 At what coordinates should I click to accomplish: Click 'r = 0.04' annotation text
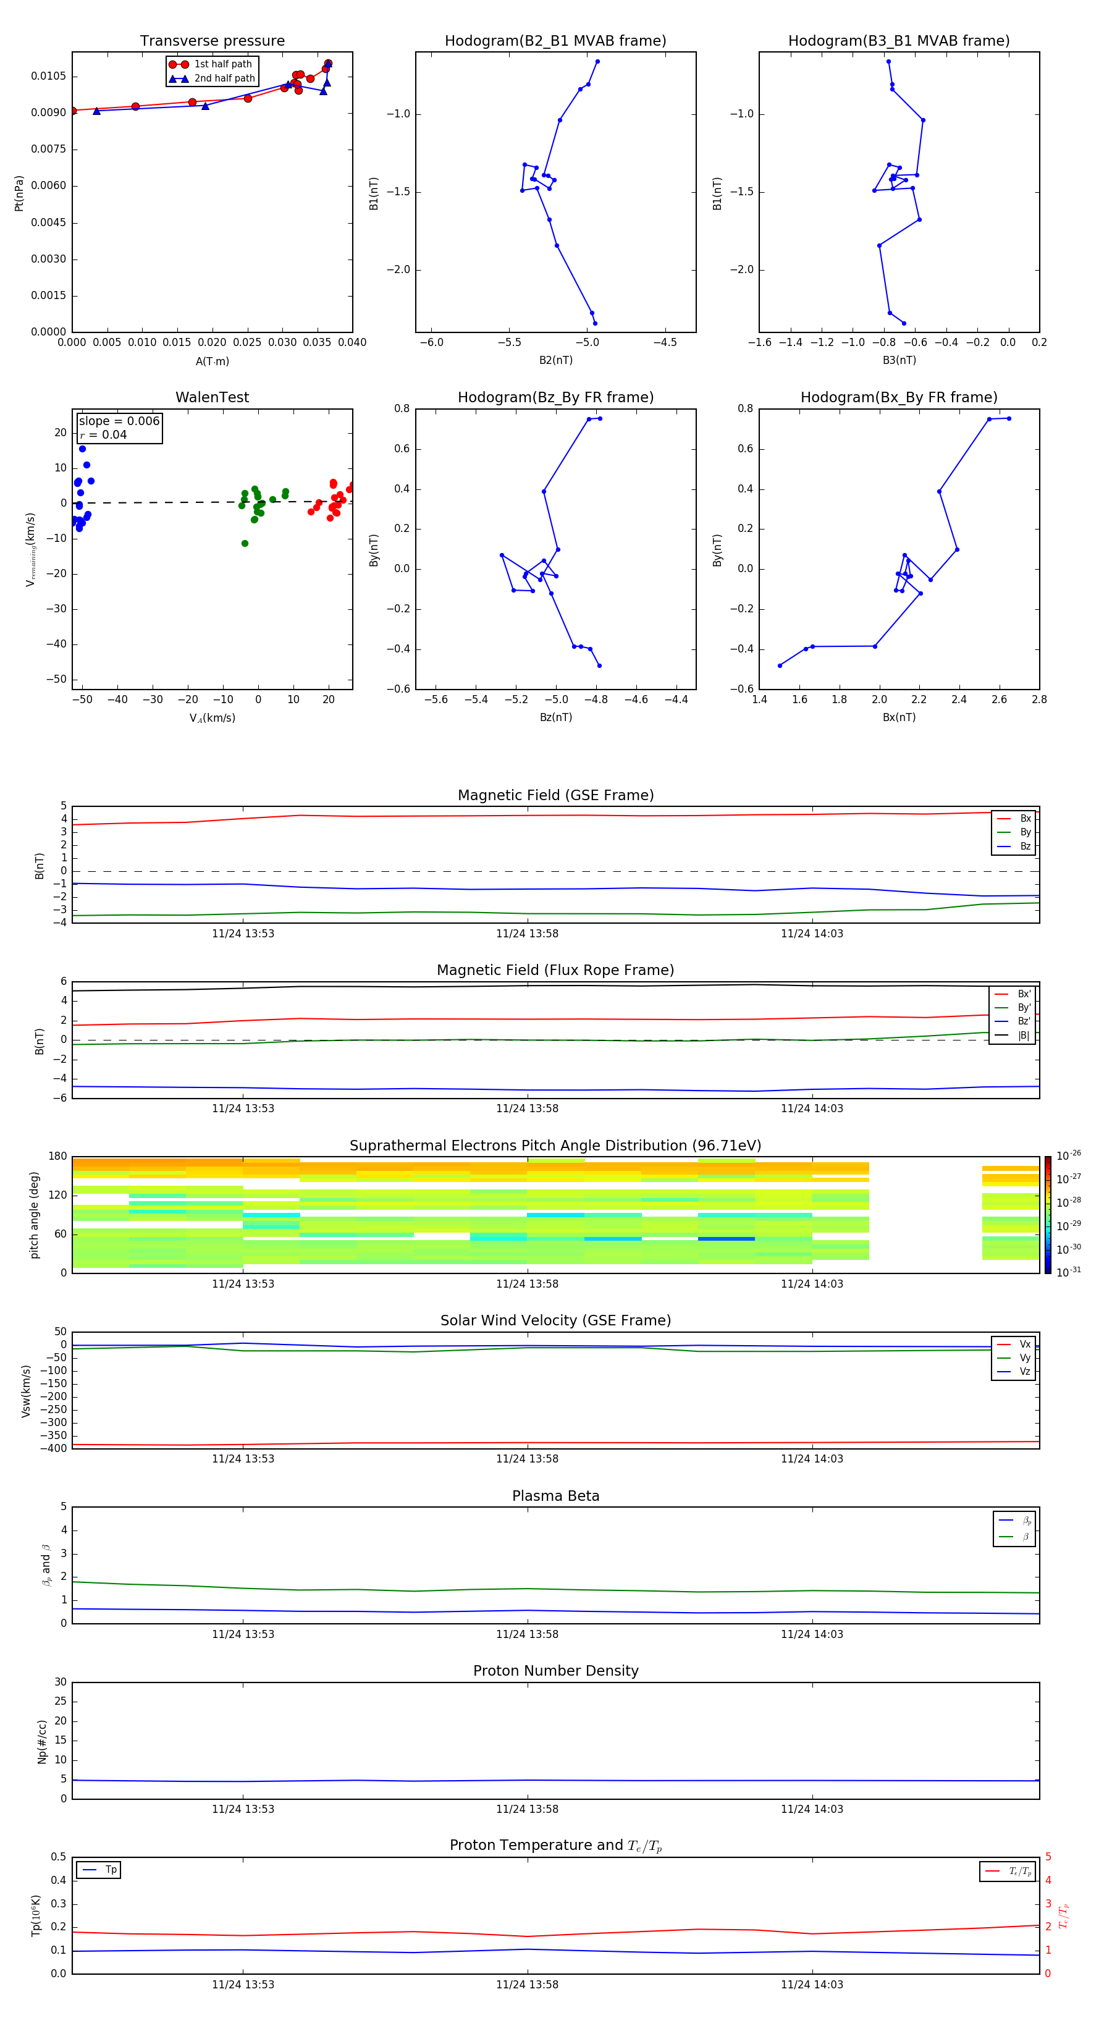[x=103, y=434]
